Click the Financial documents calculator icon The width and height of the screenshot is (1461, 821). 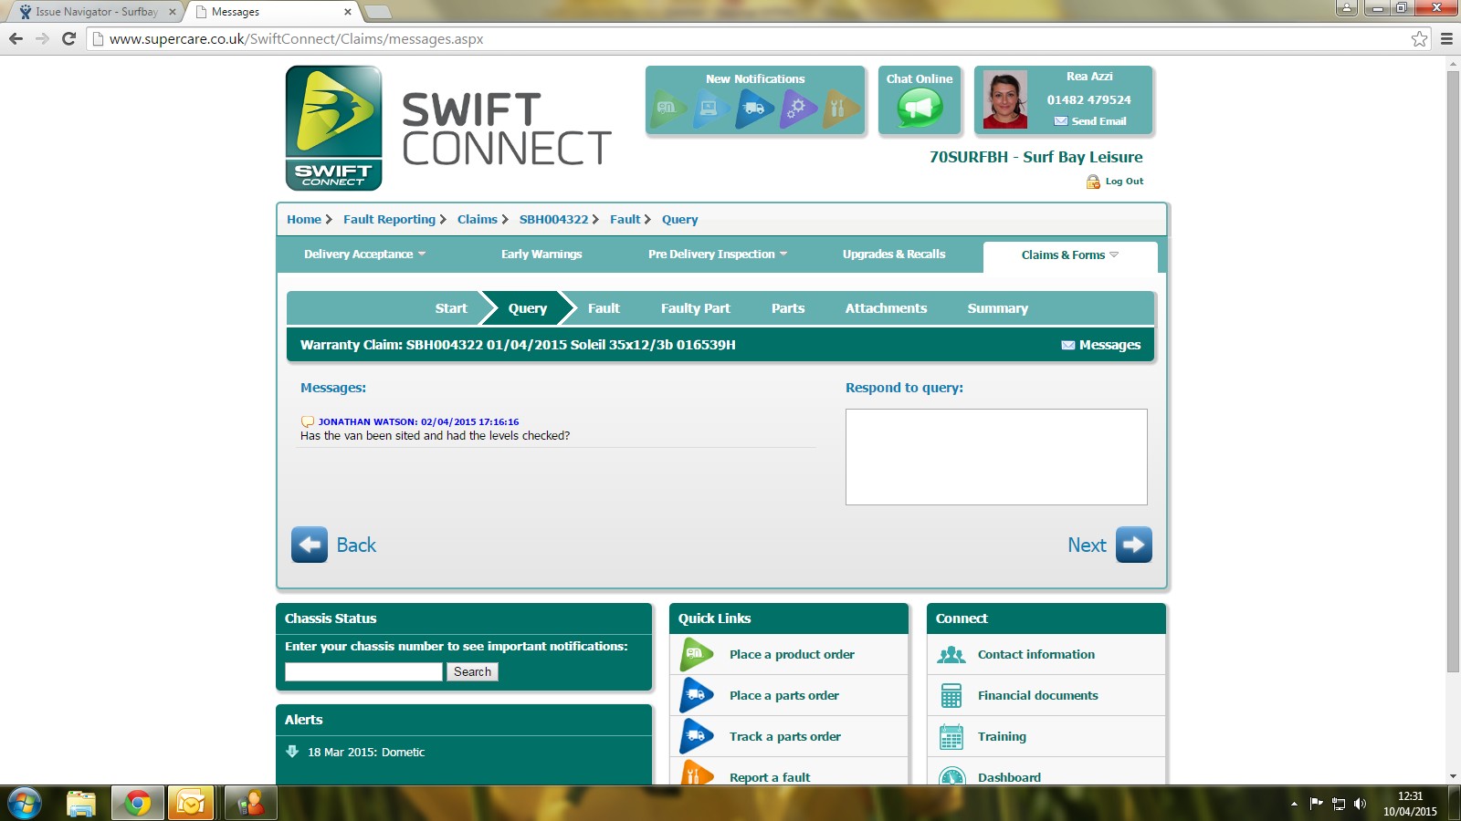(x=951, y=695)
